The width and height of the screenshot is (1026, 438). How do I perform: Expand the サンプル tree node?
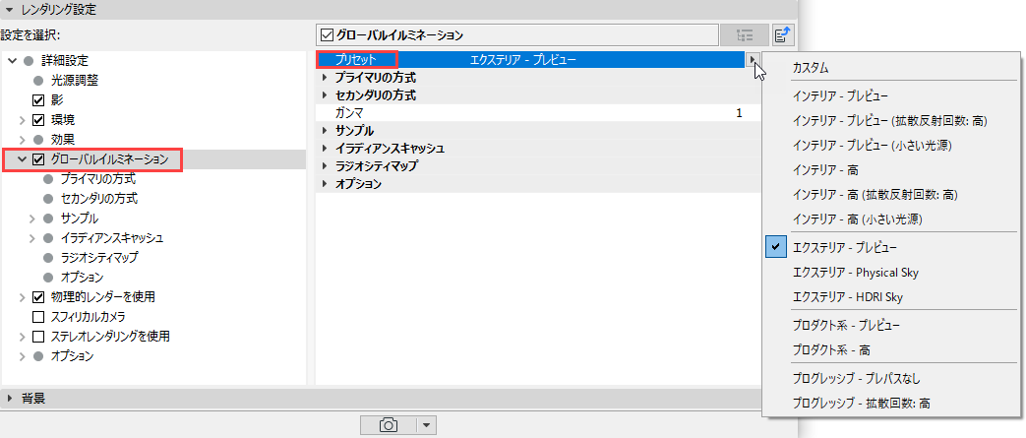point(31,219)
